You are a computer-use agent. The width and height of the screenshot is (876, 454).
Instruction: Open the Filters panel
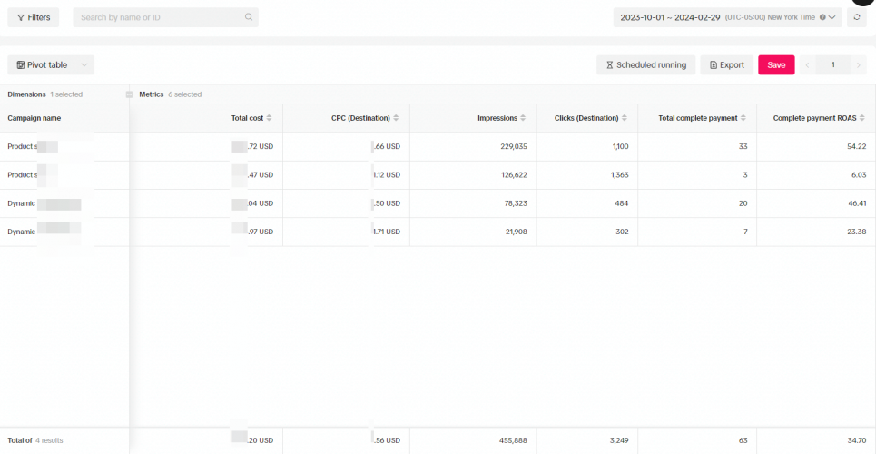(x=34, y=17)
